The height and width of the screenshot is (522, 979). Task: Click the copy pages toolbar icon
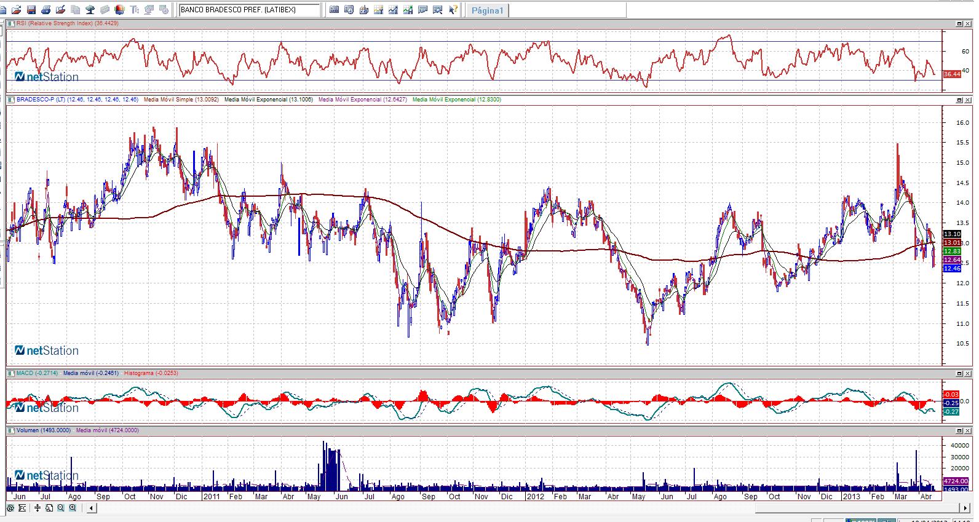76,10
